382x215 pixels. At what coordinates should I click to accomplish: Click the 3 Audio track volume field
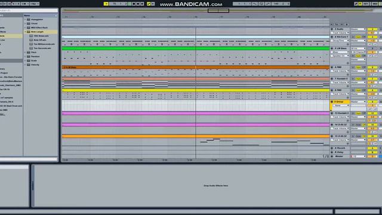372,33
